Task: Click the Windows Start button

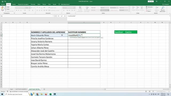Action: pyautogui.click(x=2, y=94)
